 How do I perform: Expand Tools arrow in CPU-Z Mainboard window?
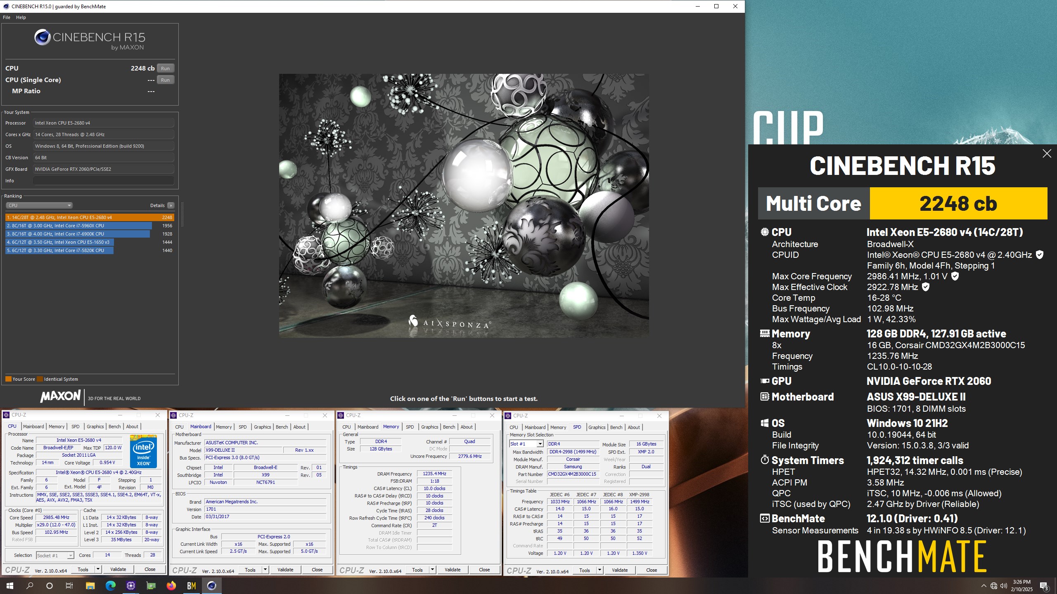coord(265,570)
